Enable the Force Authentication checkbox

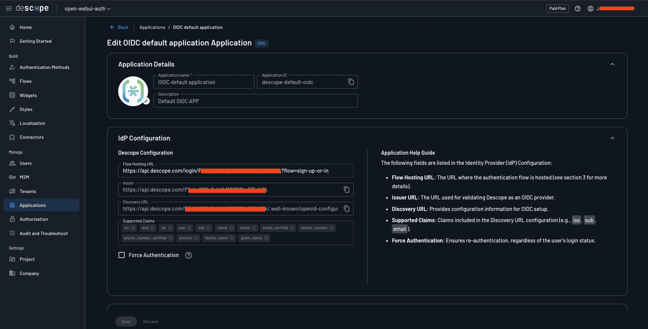pos(121,255)
